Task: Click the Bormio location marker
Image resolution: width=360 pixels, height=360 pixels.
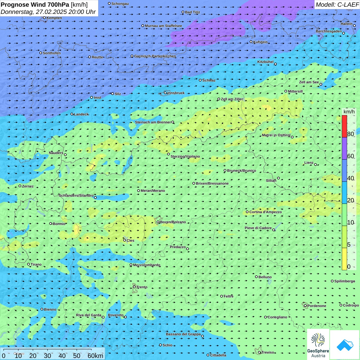Action: (x=51, y=223)
